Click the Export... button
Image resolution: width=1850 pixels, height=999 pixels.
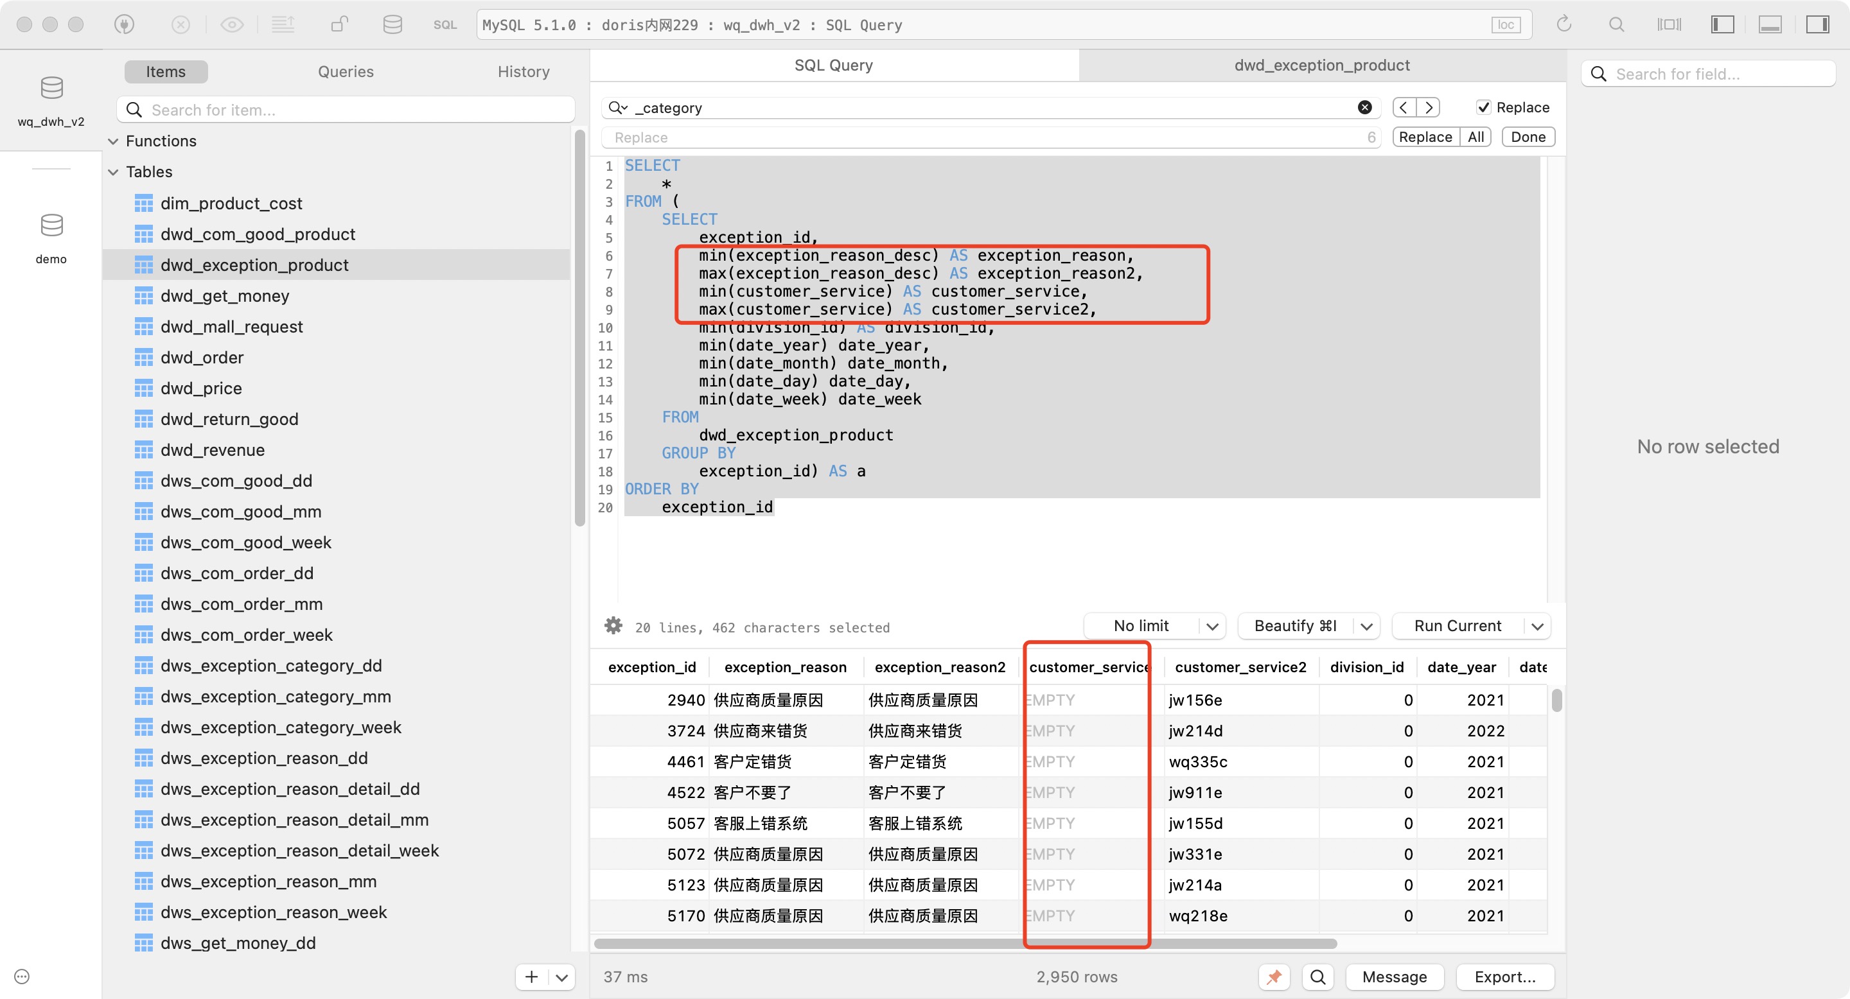[x=1504, y=977]
